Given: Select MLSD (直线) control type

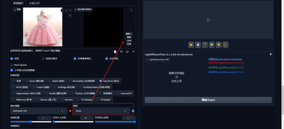Looking at the screenshot, I should coord(20,87).
